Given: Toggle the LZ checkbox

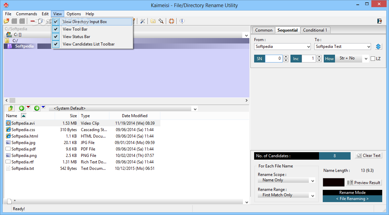Looking at the screenshot, I should 373,59.
